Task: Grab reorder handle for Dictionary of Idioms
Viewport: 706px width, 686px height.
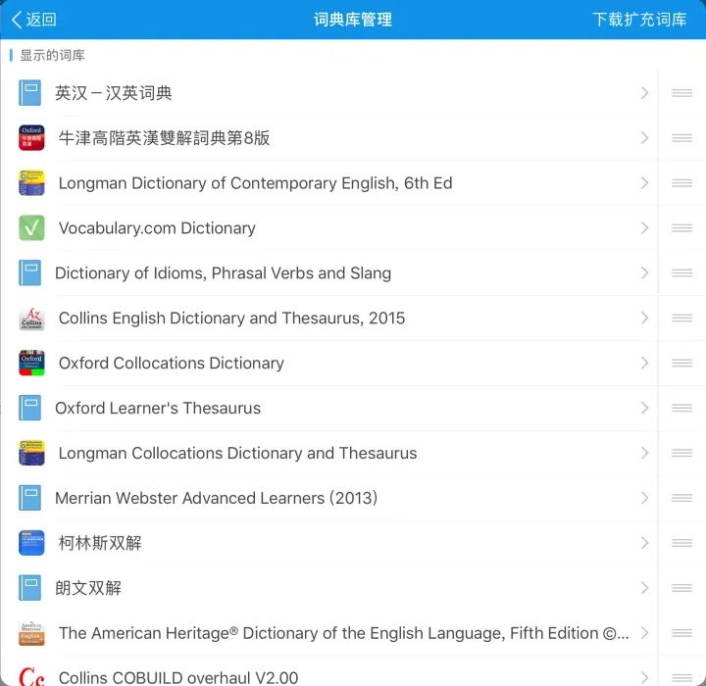Action: (681, 272)
